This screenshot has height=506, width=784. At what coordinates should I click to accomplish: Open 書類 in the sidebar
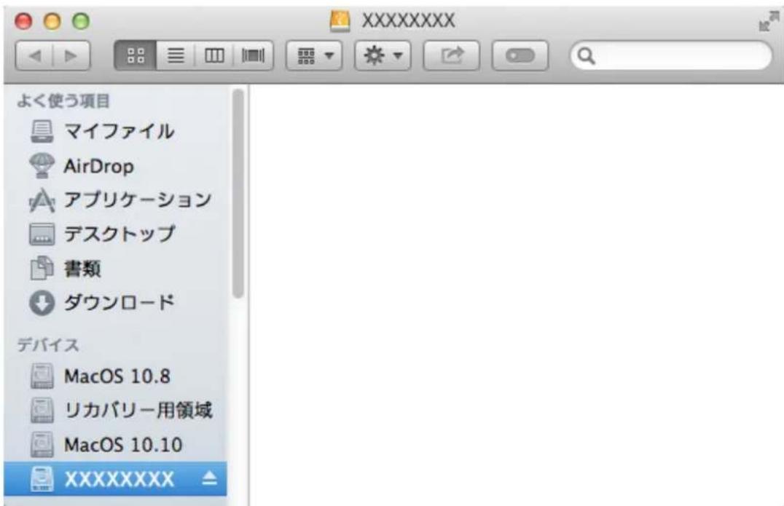115,269
